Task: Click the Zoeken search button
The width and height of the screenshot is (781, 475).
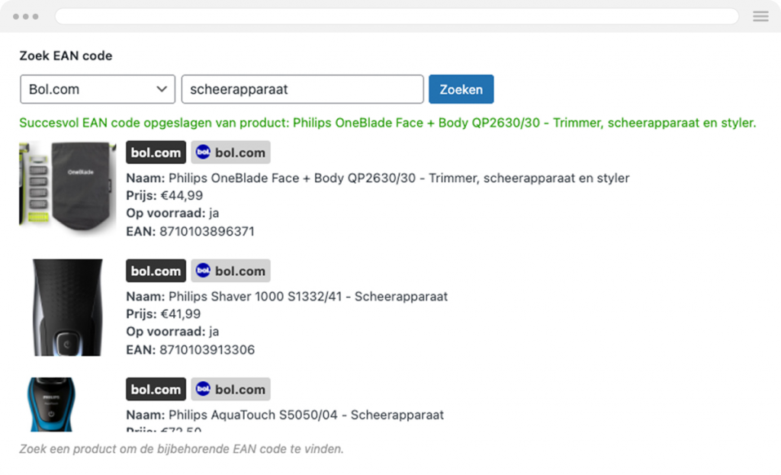Action: tap(461, 89)
